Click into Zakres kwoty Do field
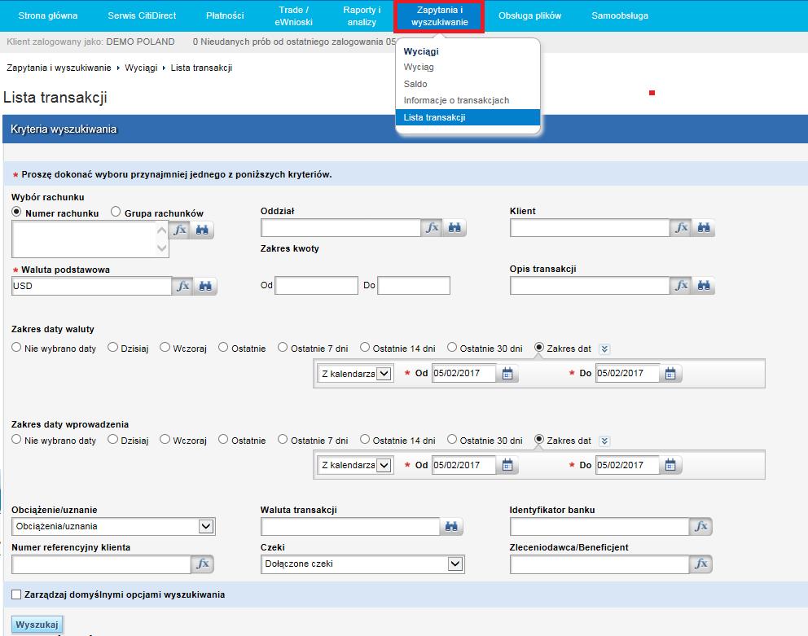808x636 pixels. pyautogui.click(x=414, y=286)
